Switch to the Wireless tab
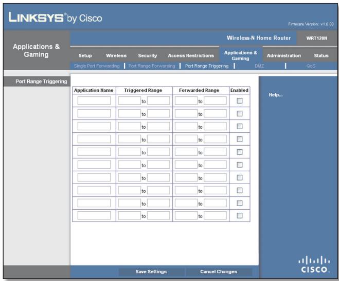Viewport: 339px width, 281px height. 116,55
